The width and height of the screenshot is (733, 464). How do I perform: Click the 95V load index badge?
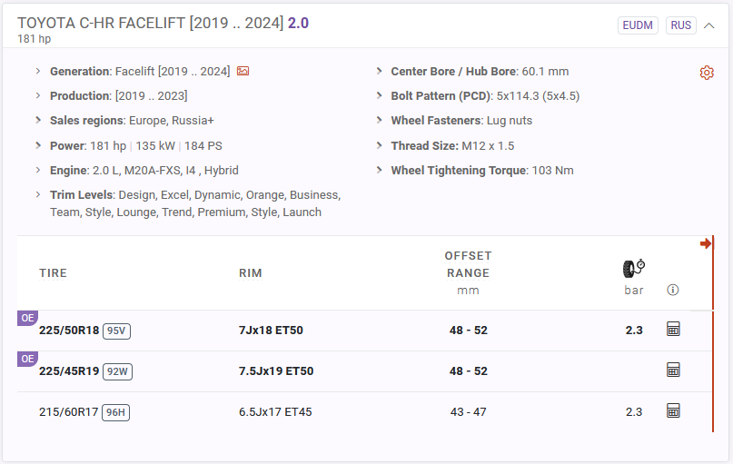(x=116, y=331)
